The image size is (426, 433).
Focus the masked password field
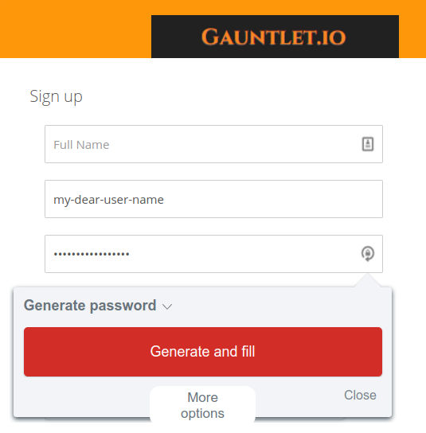[x=213, y=254]
